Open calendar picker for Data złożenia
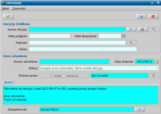 click(156, 61)
